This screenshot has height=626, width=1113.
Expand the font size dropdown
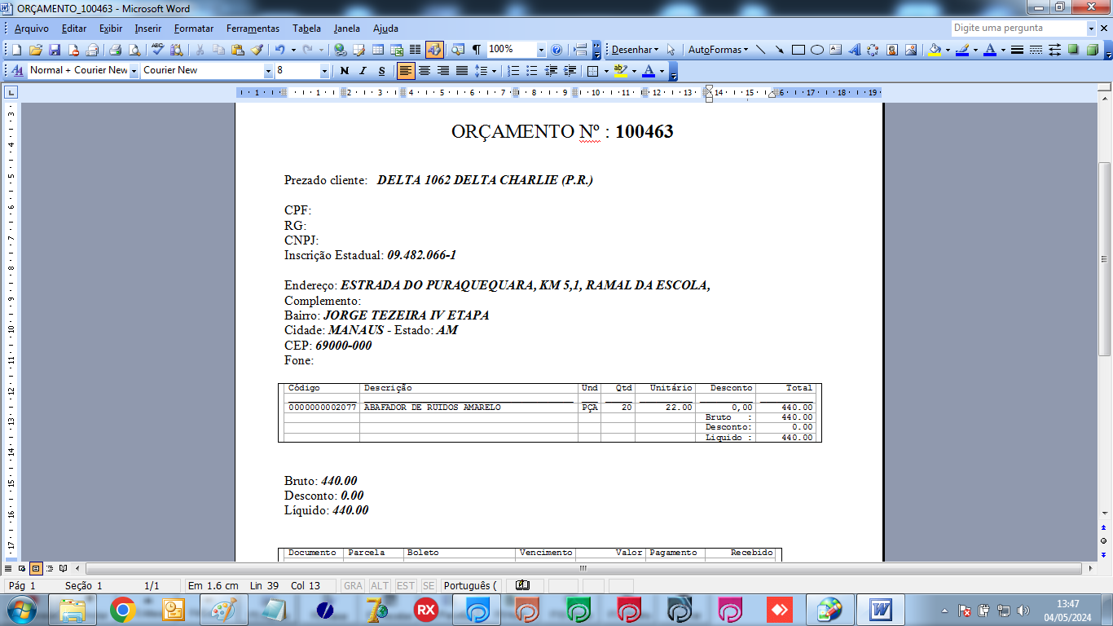(324, 71)
